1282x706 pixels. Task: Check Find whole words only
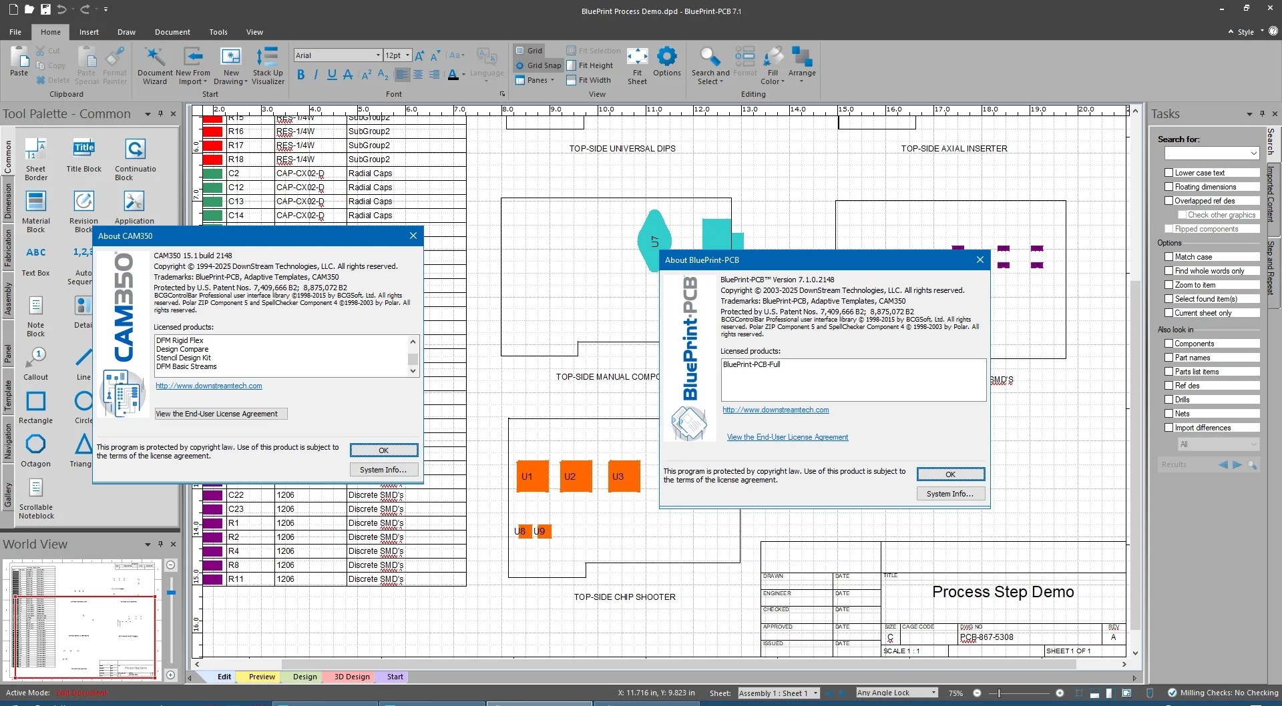point(1168,271)
